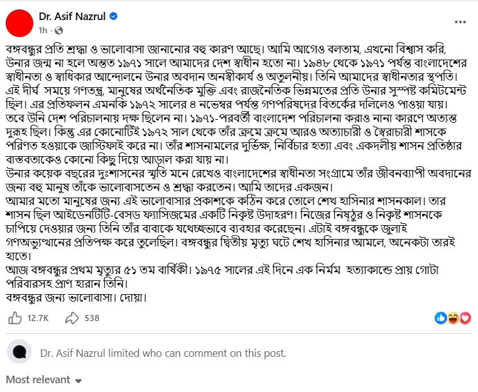This screenshot has height=392, width=478.
Task: Click the line containing ৫১ তম বার্ষিকী
Action: coord(222,270)
